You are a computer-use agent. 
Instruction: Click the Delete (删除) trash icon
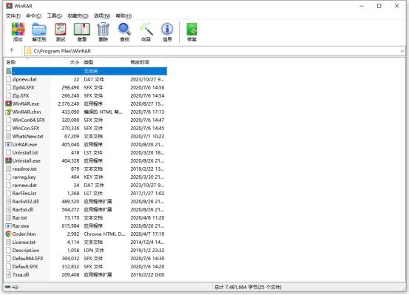[x=104, y=30]
